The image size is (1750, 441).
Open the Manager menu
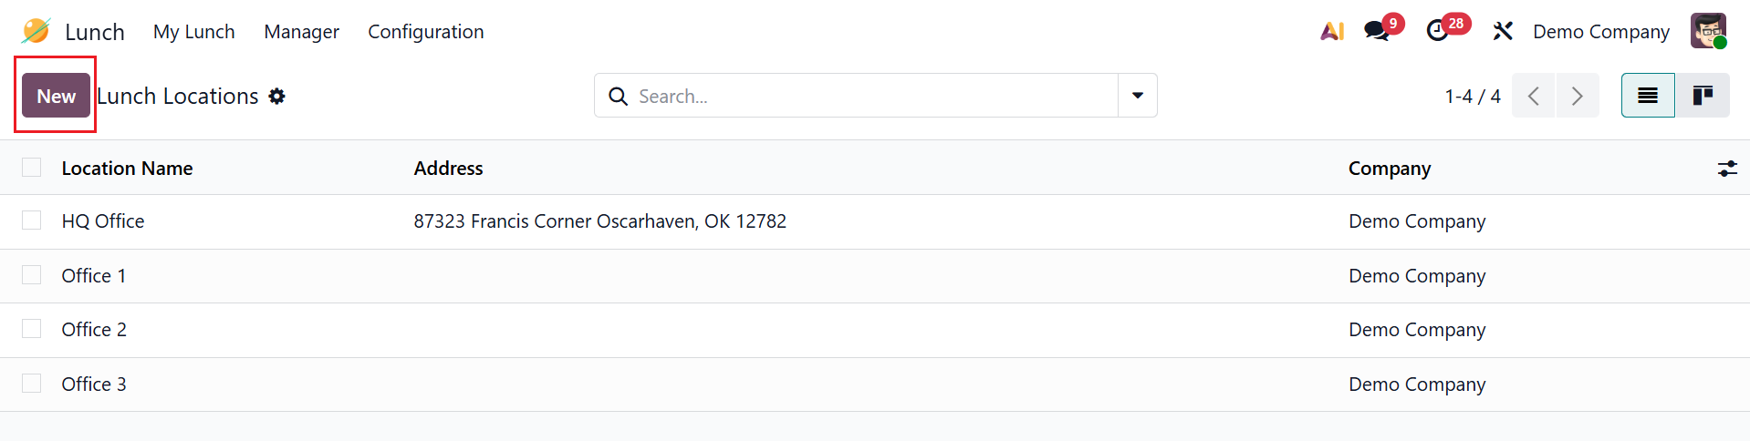[x=301, y=32]
